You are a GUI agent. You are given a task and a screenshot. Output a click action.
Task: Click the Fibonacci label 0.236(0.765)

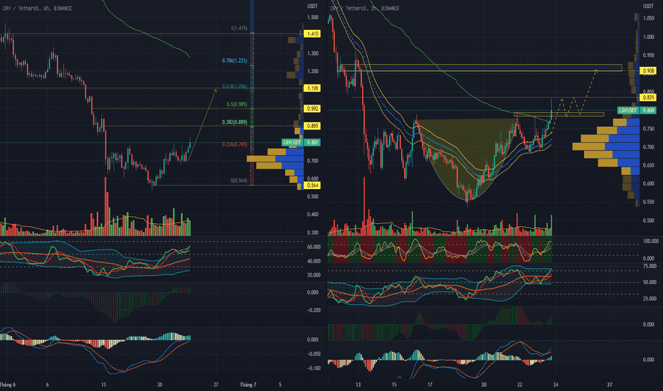pos(235,144)
